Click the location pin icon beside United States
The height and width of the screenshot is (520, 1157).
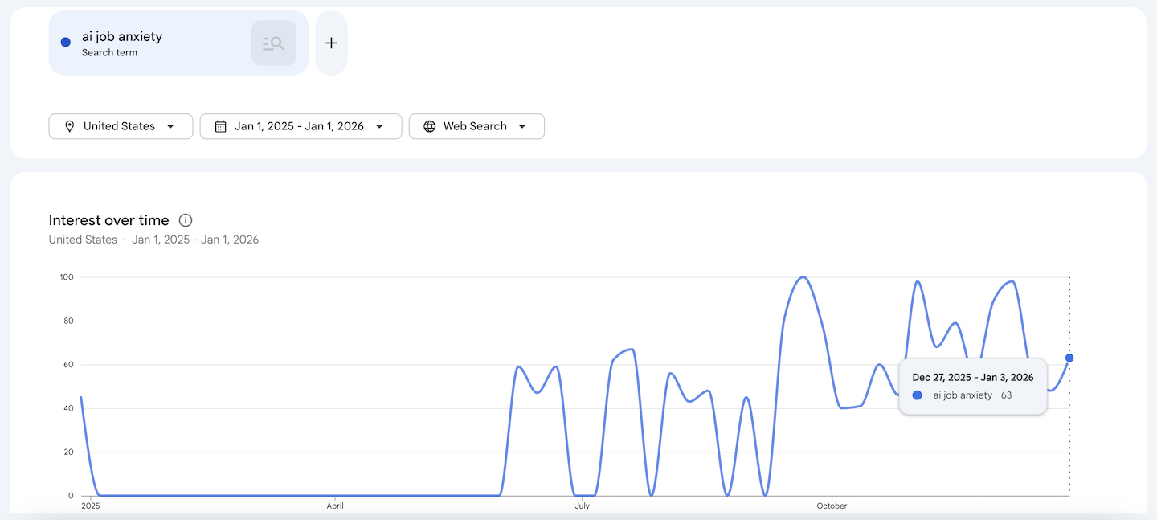pyautogui.click(x=70, y=126)
